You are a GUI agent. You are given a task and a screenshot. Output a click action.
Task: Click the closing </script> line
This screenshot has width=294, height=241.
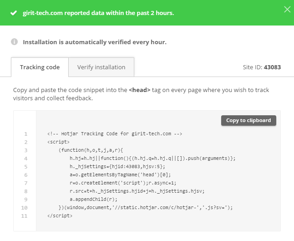click(x=60, y=216)
